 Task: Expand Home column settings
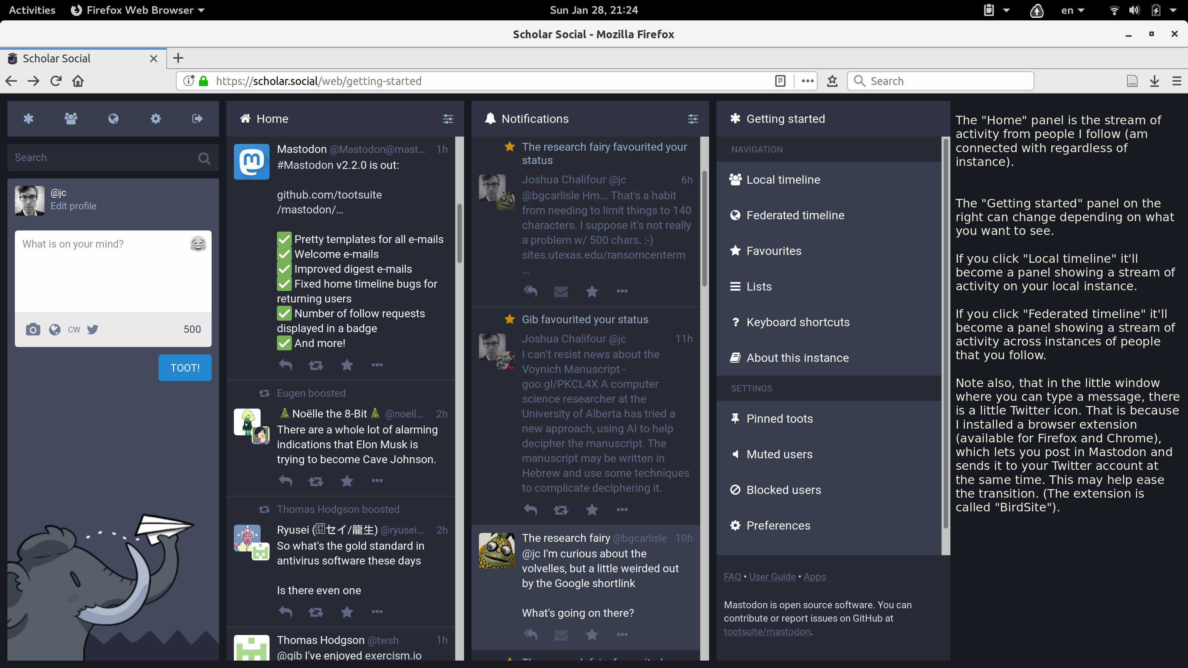[x=447, y=119]
